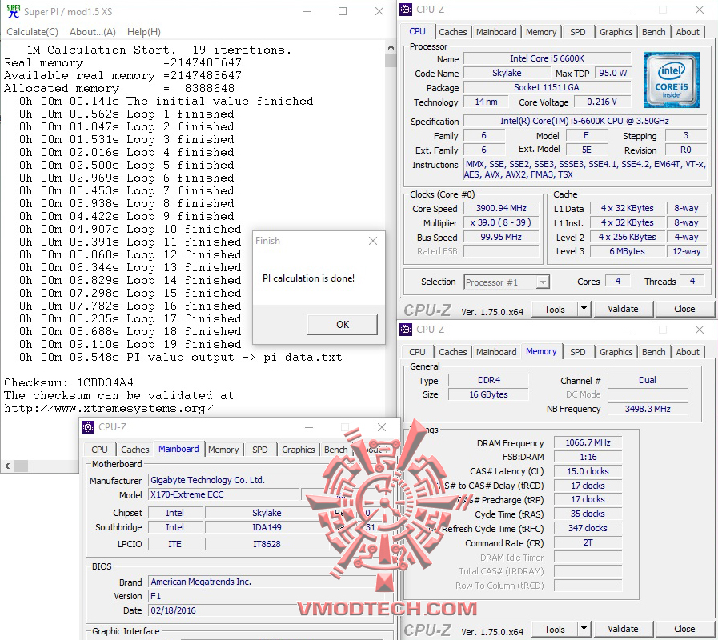Select Graphics tab in Memory CPU-Z window

(616, 352)
